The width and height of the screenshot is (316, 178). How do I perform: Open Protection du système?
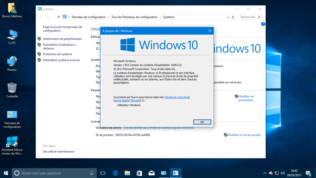[57, 54]
